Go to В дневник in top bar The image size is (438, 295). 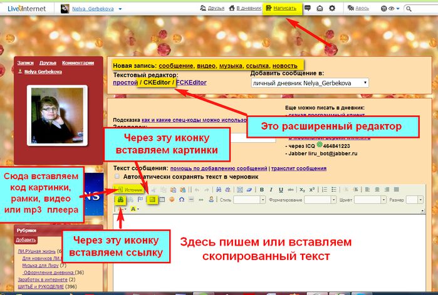click(245, 8)
